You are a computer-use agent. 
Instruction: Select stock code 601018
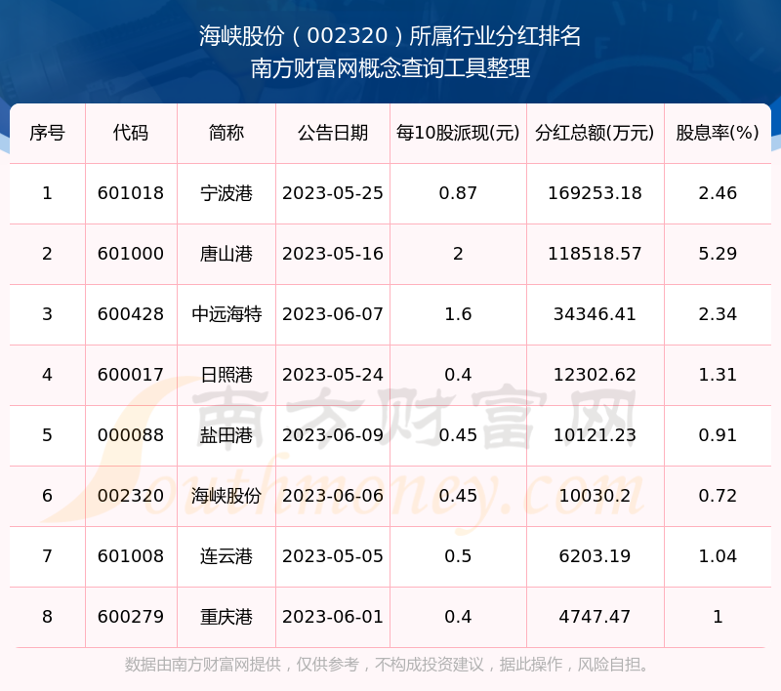point(131,193)
